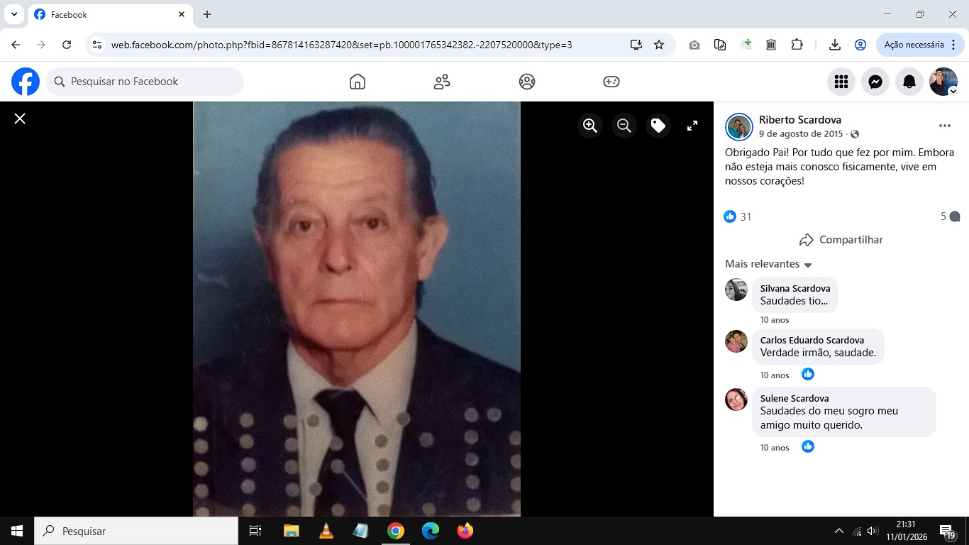Zoom in on the photo
The height and width of the screenshot is (545, 969).
(589, 126)
